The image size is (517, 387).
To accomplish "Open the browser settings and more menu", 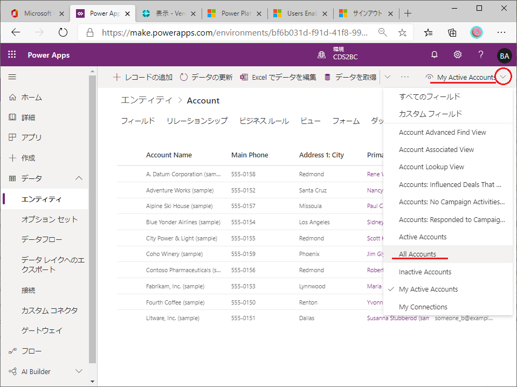I will point(501,32).
